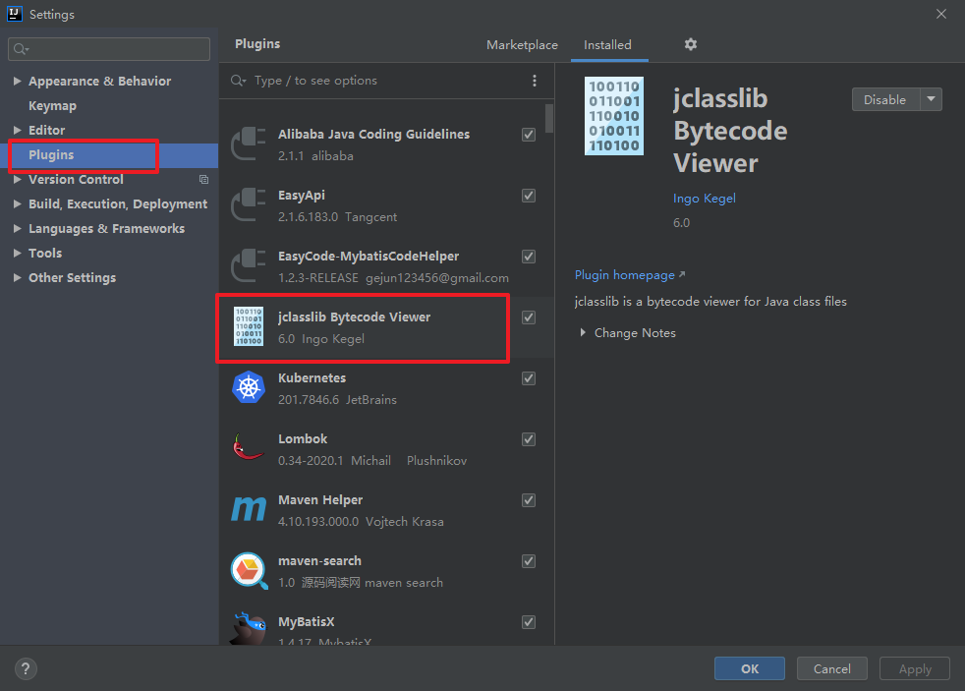Open the plugin list three-dot options menu
965x691 pixels.
535,81
